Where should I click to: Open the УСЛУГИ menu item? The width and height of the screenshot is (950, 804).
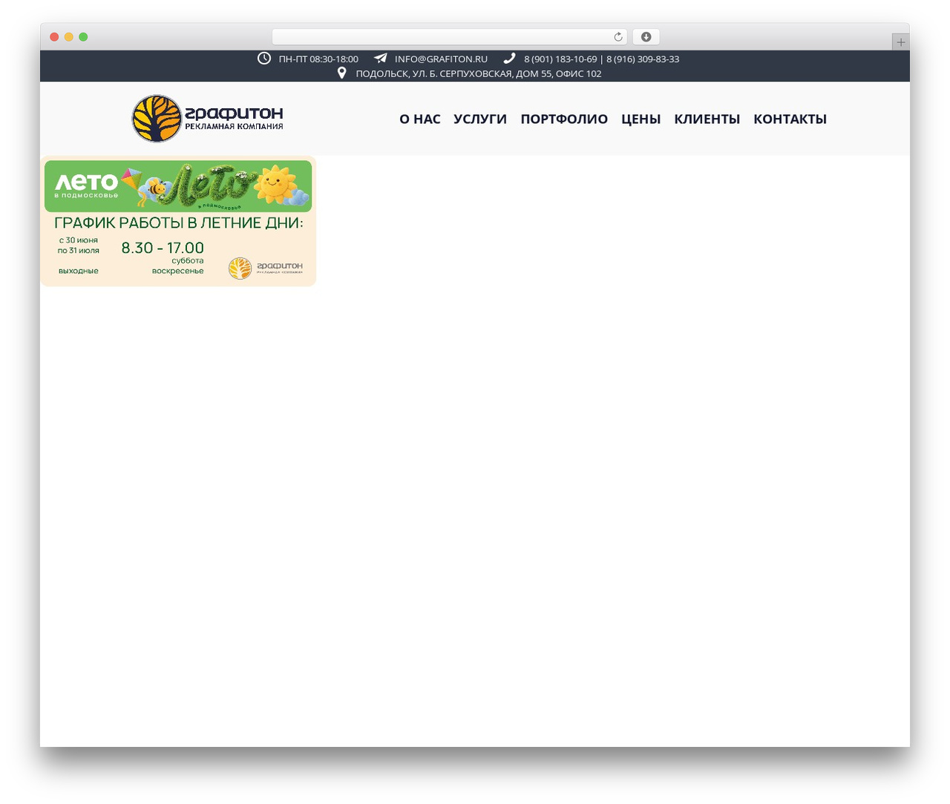pos(480,119)
